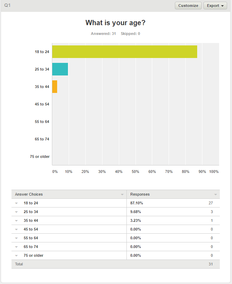
Task: Click the 27 responses count link
Action: coord(210,203)
